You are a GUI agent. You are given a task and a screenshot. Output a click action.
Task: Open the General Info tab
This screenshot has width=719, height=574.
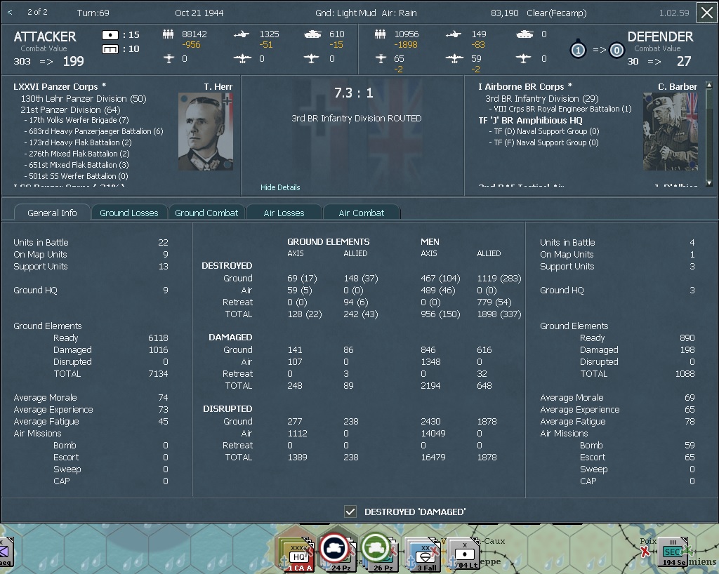52,213
